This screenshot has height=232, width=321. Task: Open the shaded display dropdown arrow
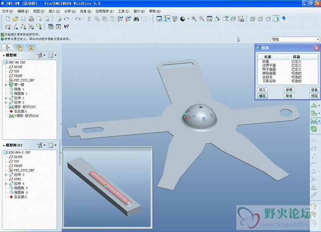tap(188, 19)
